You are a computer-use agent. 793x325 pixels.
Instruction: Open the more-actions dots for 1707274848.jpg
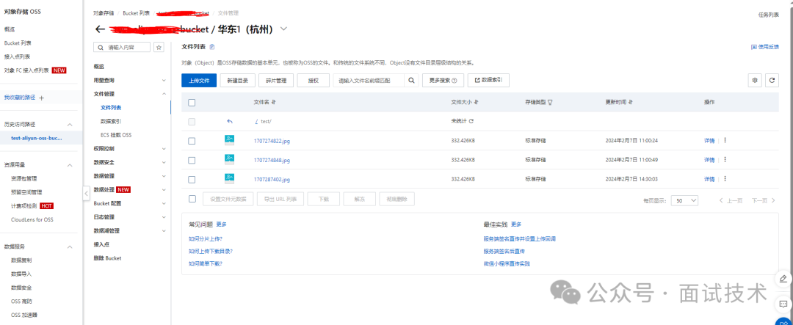tap(725, 160)
